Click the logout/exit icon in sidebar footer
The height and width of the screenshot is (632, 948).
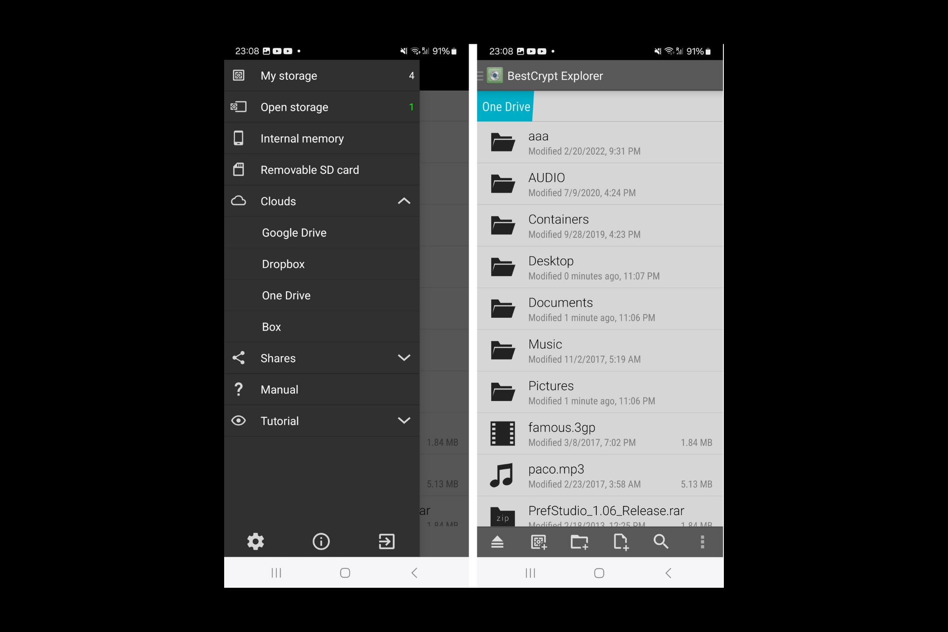coord(388,541)
